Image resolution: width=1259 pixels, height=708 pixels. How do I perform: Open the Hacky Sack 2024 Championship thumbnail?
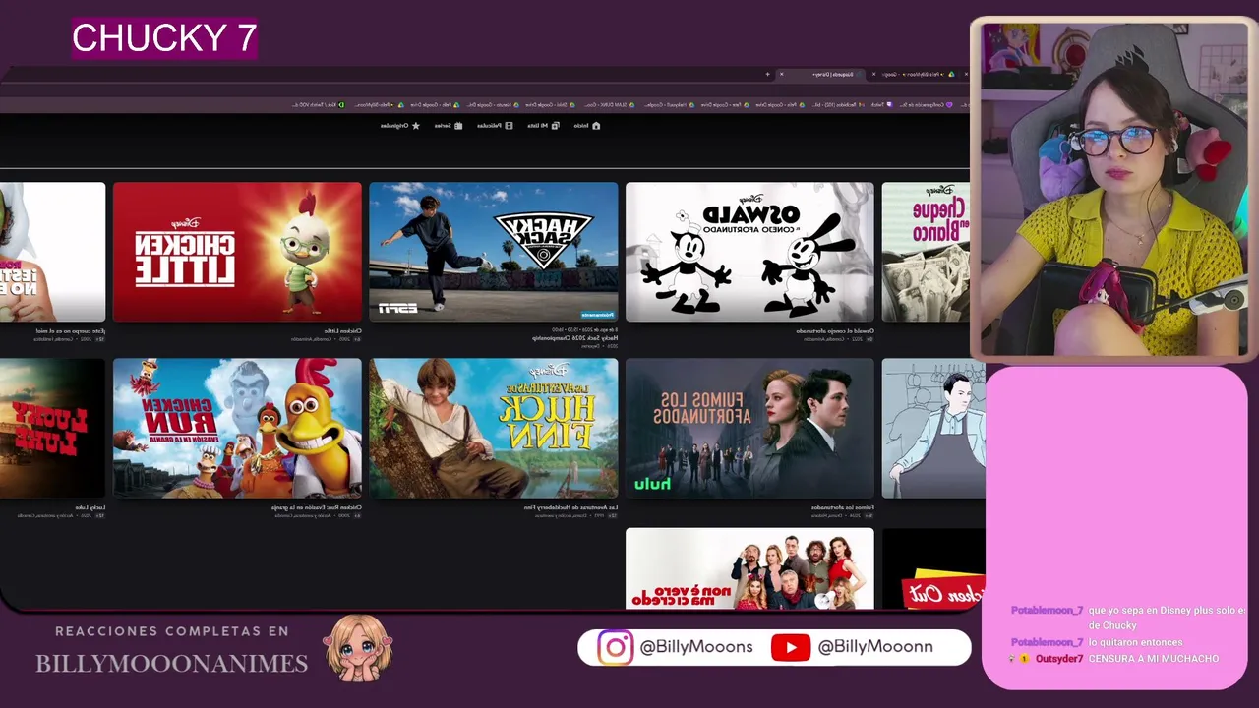[x=494, y=252]
